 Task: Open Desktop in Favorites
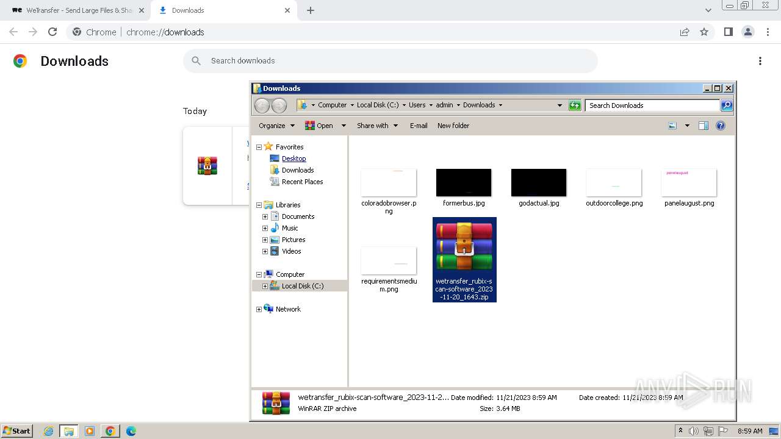[293, 159]
